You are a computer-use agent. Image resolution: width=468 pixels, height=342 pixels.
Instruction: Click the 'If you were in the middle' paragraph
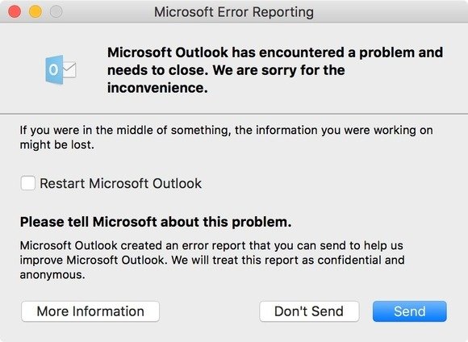pos(226,137)
